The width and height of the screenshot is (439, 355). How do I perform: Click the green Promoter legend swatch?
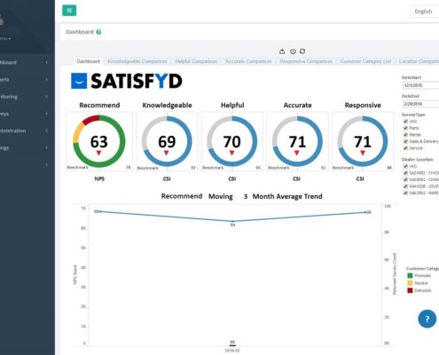click(410, 276)
